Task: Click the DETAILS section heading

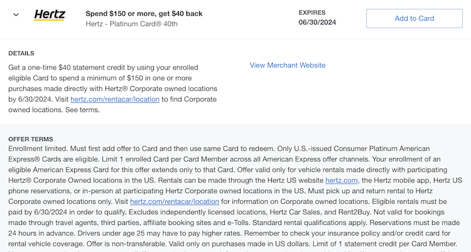Action: click(x=21, y=53)
